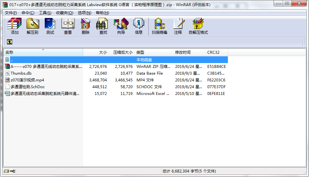Click the Virus Scan (扫描病毒) icon
The width and height of the screenshot is (309, 177).
coord(160,26)
